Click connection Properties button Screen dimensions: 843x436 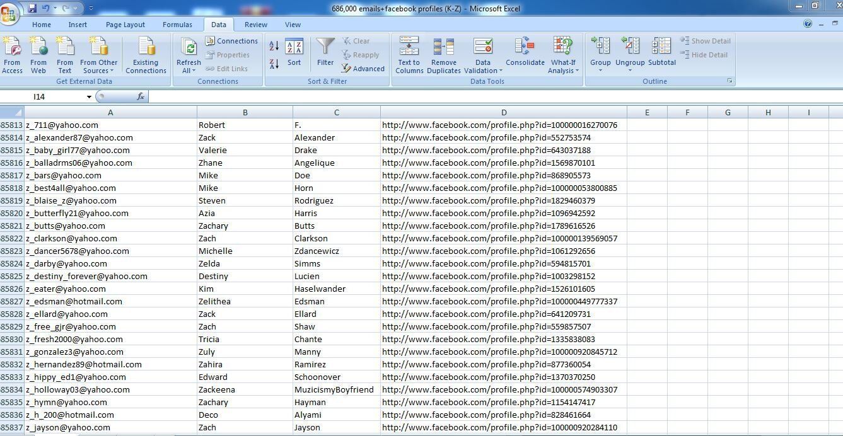pyautogui.click(x=227, y=55)
